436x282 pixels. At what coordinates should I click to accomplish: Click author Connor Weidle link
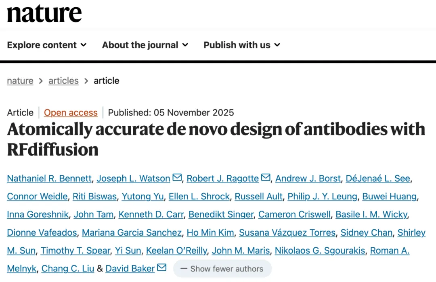[x=37, y=197]
